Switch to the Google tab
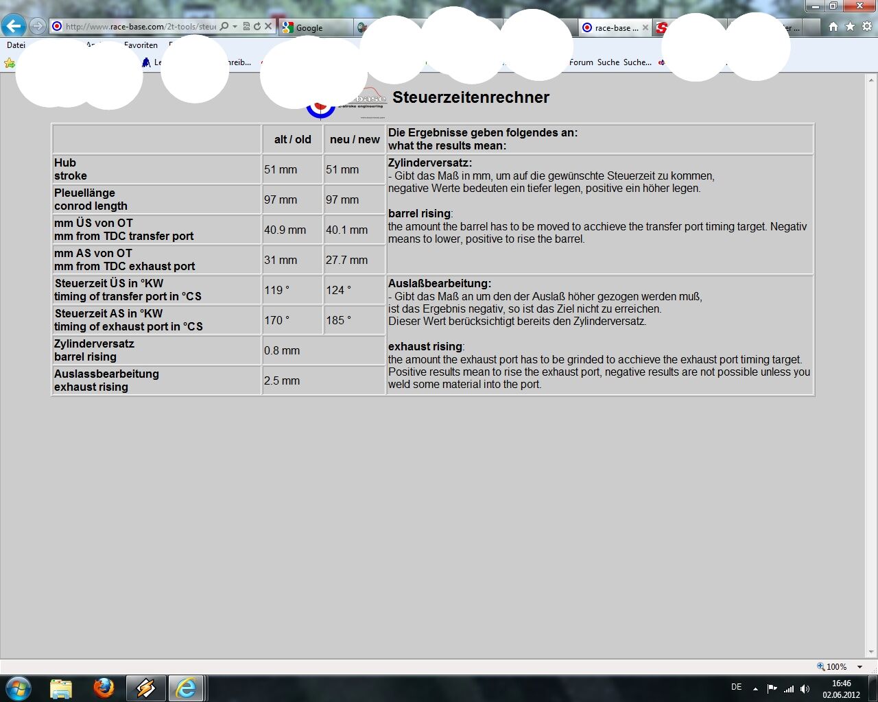878x702 pixels. (x=309, y=28)
